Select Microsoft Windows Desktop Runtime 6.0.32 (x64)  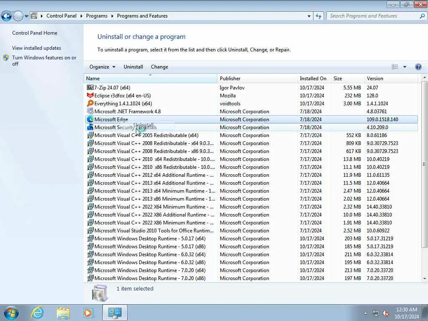tap(251, 254)
